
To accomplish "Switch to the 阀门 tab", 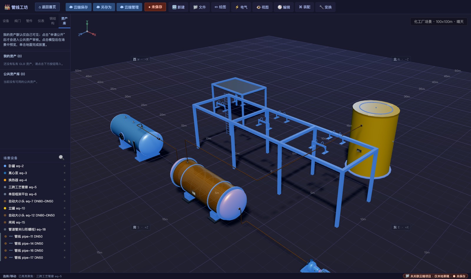I will tap(18, 21).
